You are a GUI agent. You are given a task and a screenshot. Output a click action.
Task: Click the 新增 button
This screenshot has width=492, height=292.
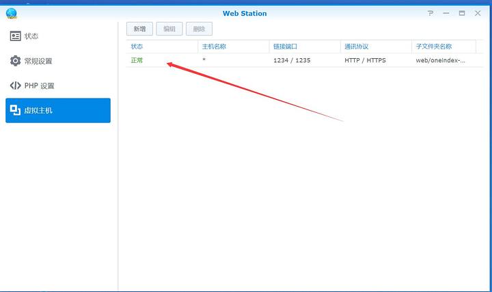pos(139,29)
